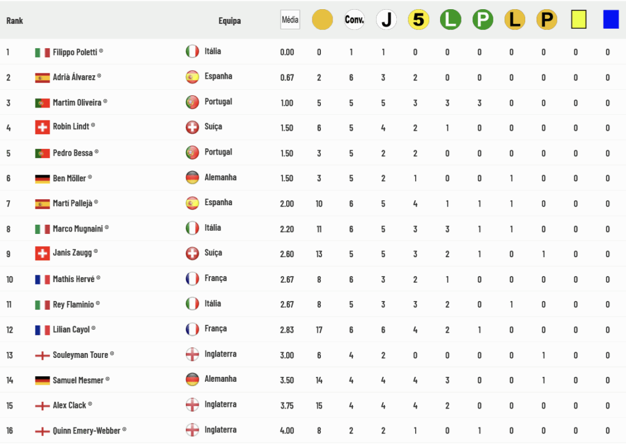Sort by the Média column header
The height and width of the screenshot is (444, 626).
[x=290, y=20]
